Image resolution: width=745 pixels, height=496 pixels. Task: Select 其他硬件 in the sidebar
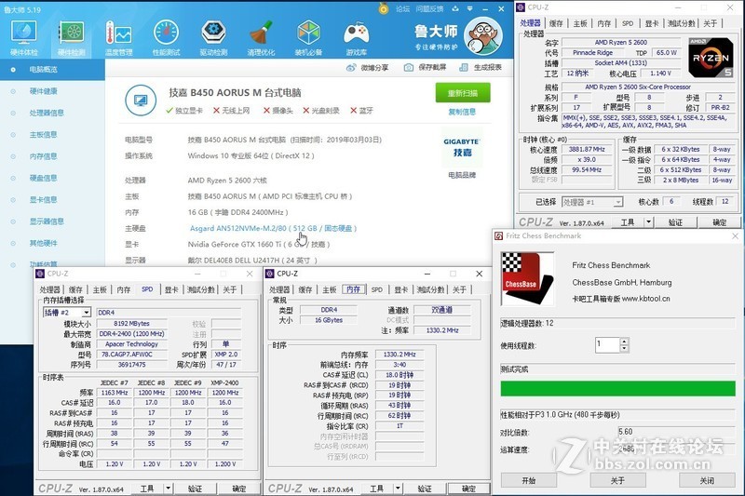tap(43, 243)
